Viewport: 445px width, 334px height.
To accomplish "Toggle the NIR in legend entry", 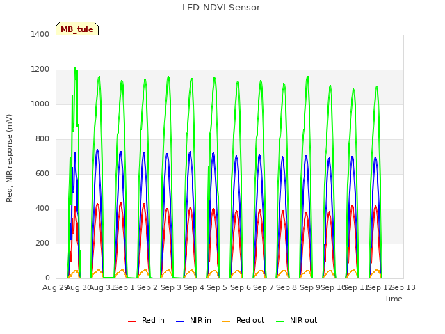I will pos(193,320).
